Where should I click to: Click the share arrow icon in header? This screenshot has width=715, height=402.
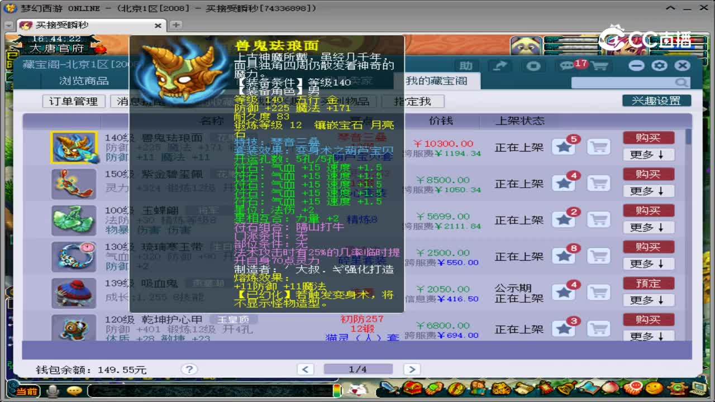click(x=500, y=65)
